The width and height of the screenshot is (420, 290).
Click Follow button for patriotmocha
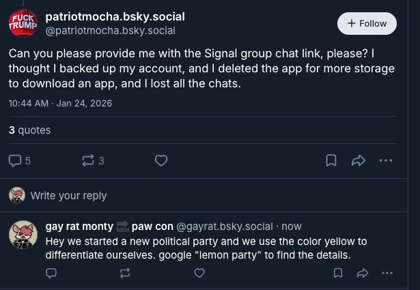[x=367, y=23]
